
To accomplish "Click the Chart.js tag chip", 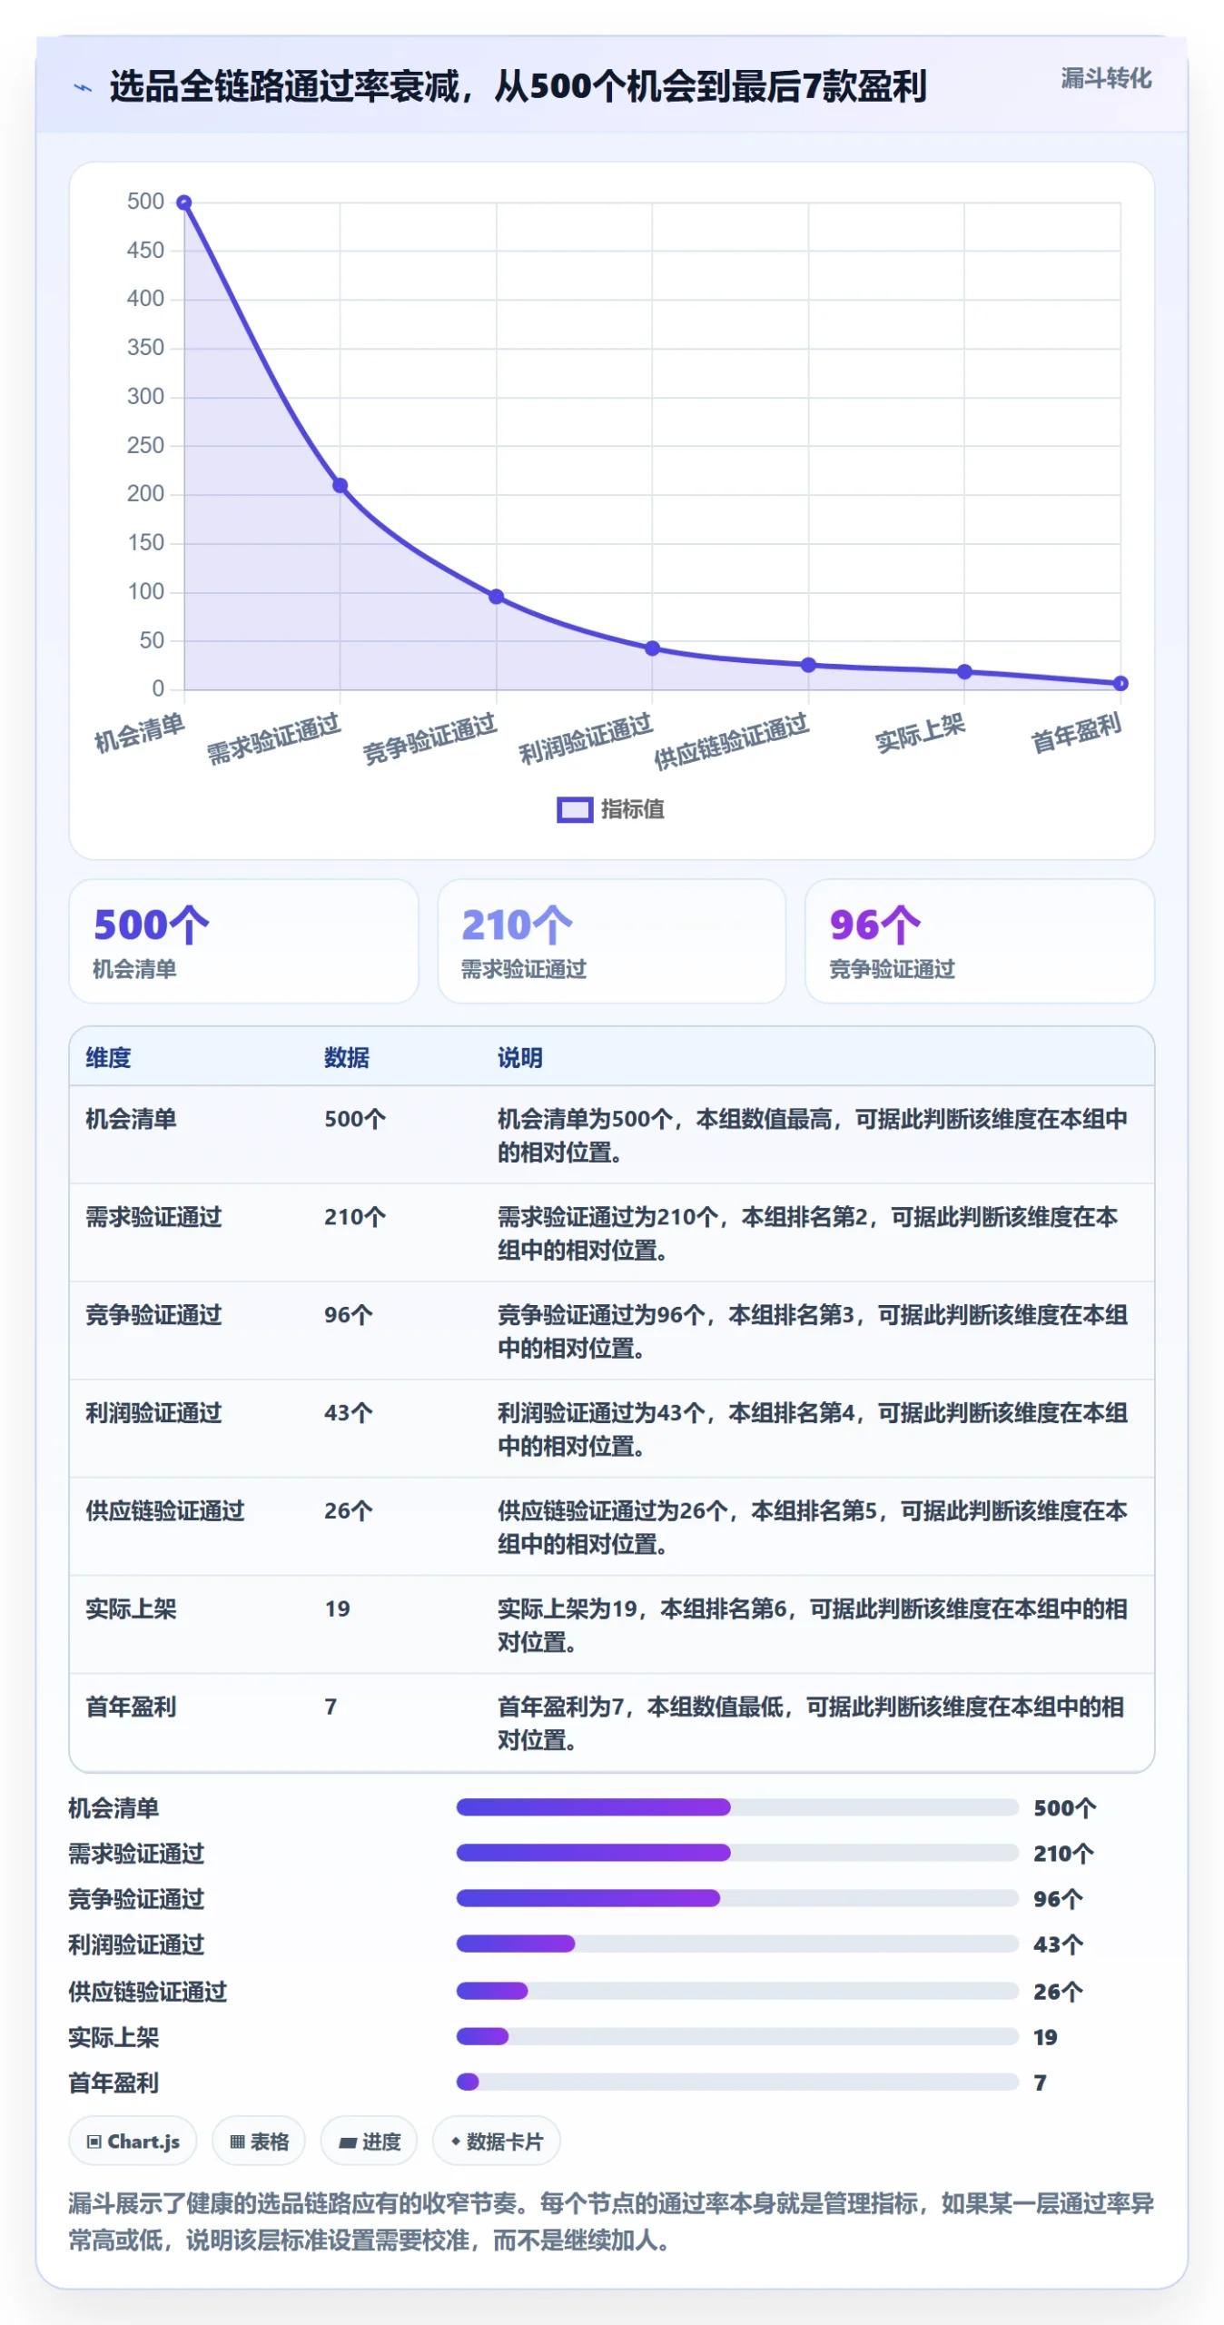I will [133, 2142].
